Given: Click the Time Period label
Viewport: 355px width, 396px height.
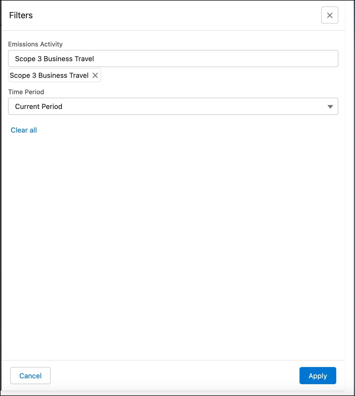Looking at the screenshot, I should [26, 92].
